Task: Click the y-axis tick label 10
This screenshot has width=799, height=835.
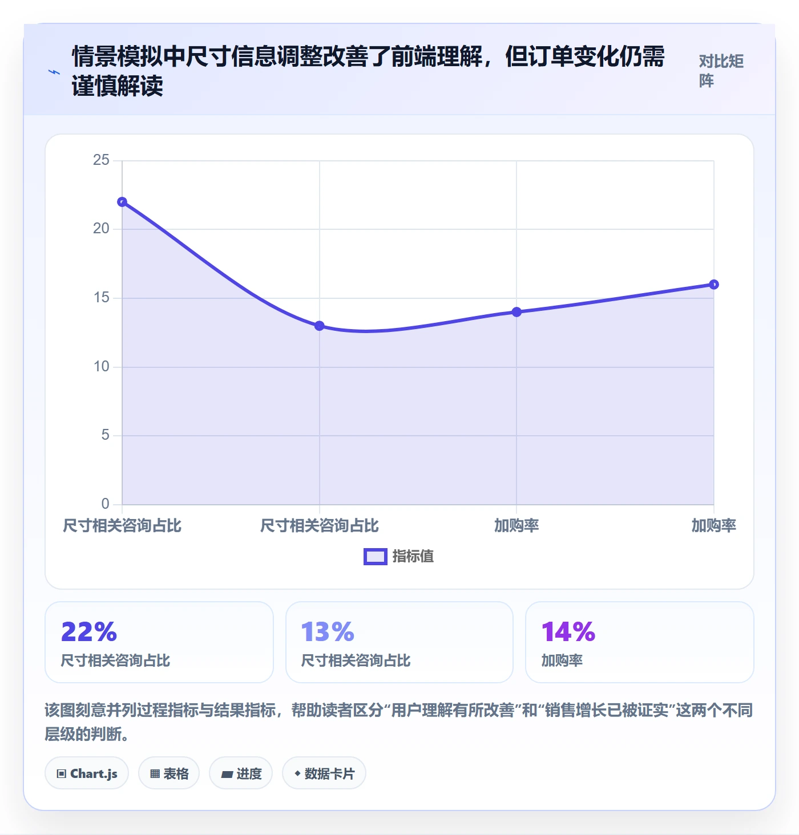Action: pos(101,367)
